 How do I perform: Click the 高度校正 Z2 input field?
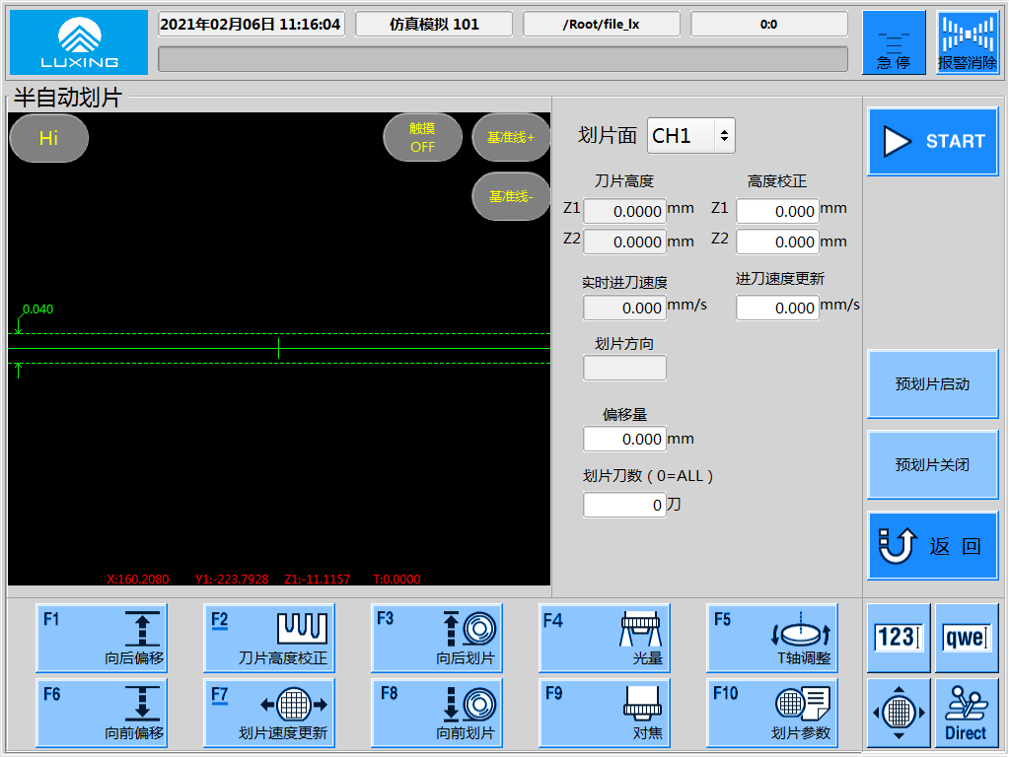point(777,241)
